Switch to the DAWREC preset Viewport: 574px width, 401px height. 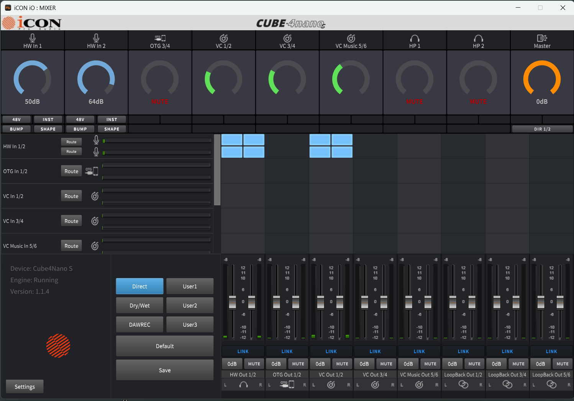coord(139,325)
